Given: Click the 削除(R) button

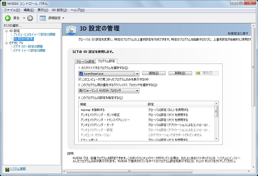Looking at the screenshot, I should coord(180,73).
